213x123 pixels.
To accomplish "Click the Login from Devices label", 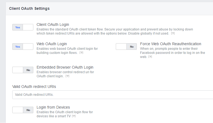I will [x=53, y=107].
